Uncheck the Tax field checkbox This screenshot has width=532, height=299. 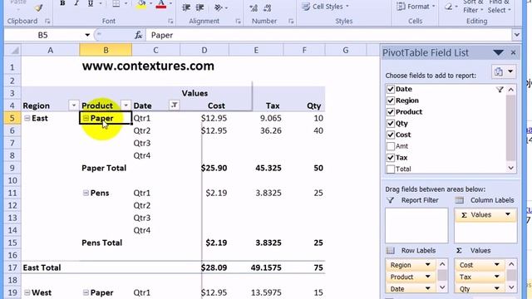pyautogui.click(x=391, y=158)
